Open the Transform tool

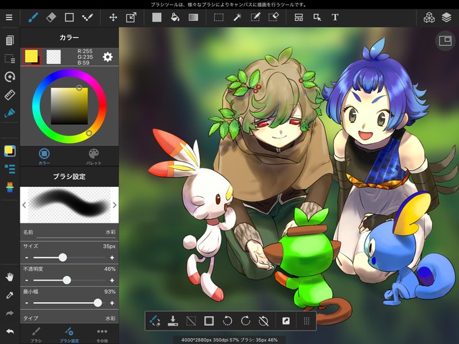point(131,18)
